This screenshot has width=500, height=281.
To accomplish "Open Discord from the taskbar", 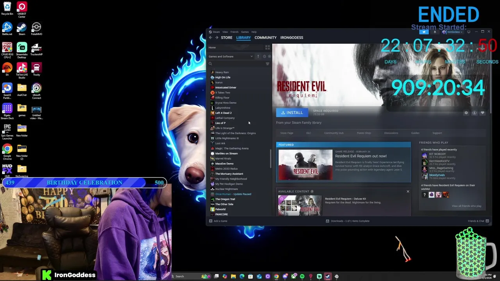I will [285, 276].
